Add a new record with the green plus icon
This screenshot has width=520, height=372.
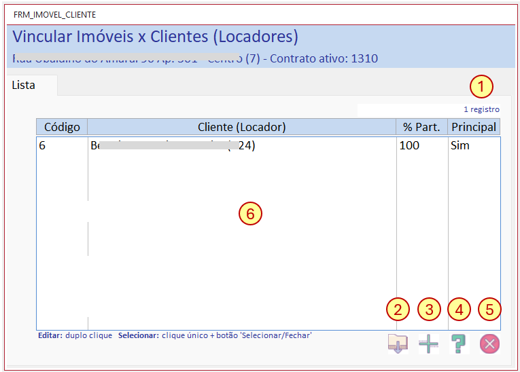[x=428, y=344]
